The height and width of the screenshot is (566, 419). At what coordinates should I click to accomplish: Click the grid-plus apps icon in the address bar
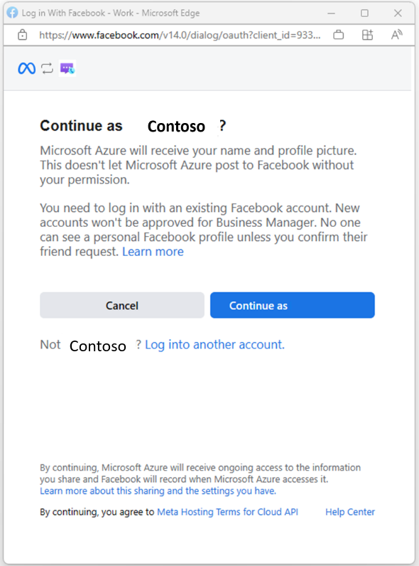tap(367, 35)
